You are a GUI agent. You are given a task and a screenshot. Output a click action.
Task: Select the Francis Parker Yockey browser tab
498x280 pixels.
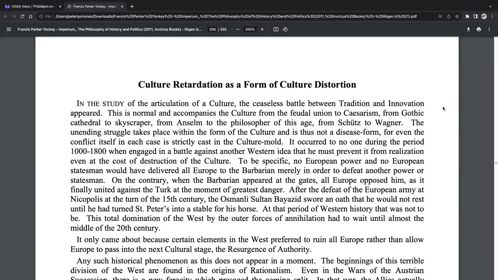point(95,6)
